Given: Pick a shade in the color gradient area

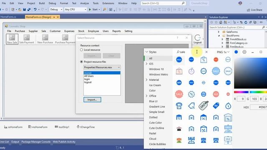Looking at the screenshot, I should (x=250, y=73).
